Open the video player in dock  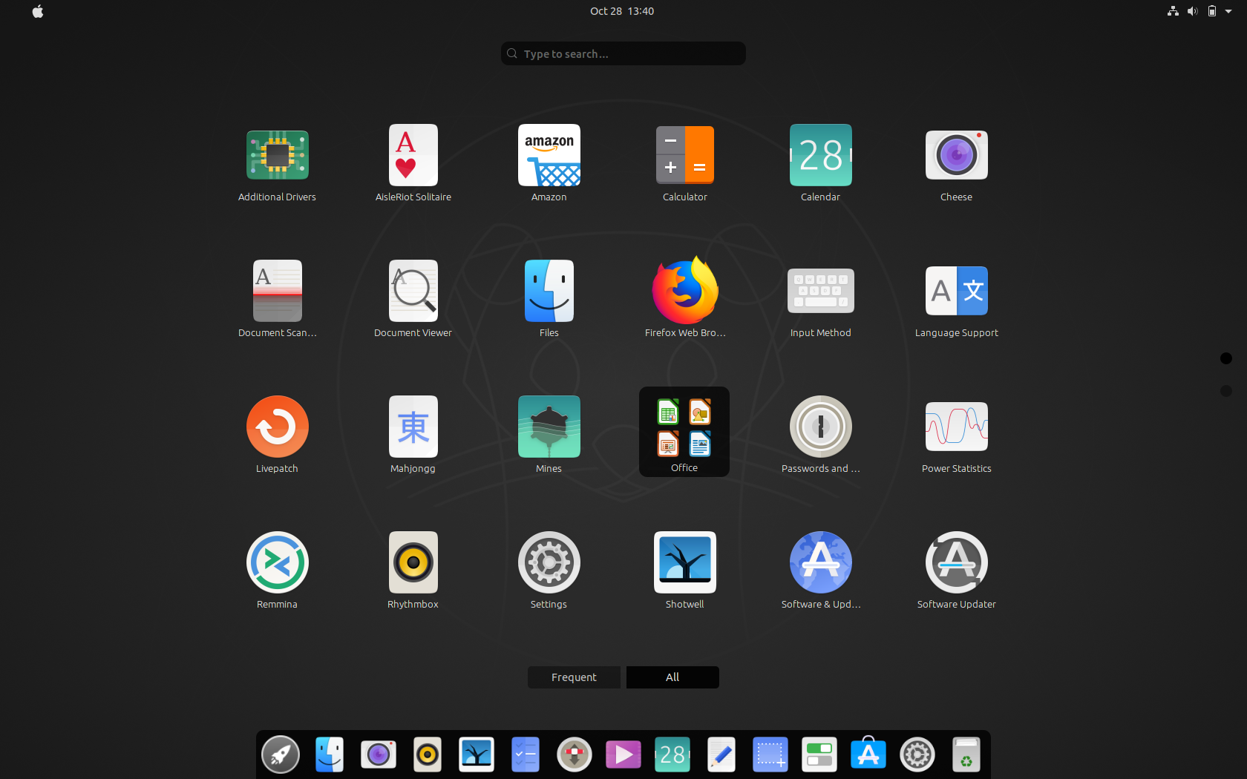(x=623, y=755)
